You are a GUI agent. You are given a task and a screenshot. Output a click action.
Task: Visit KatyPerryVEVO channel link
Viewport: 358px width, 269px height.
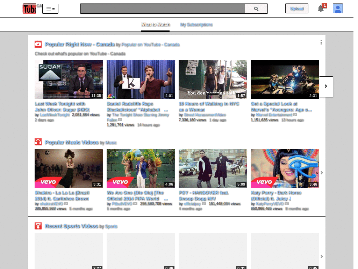coord(270,204)
